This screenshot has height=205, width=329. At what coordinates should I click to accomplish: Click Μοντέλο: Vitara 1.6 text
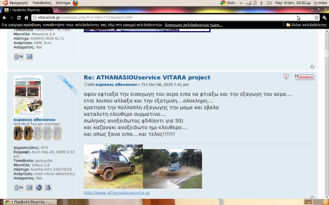point(31,165)
